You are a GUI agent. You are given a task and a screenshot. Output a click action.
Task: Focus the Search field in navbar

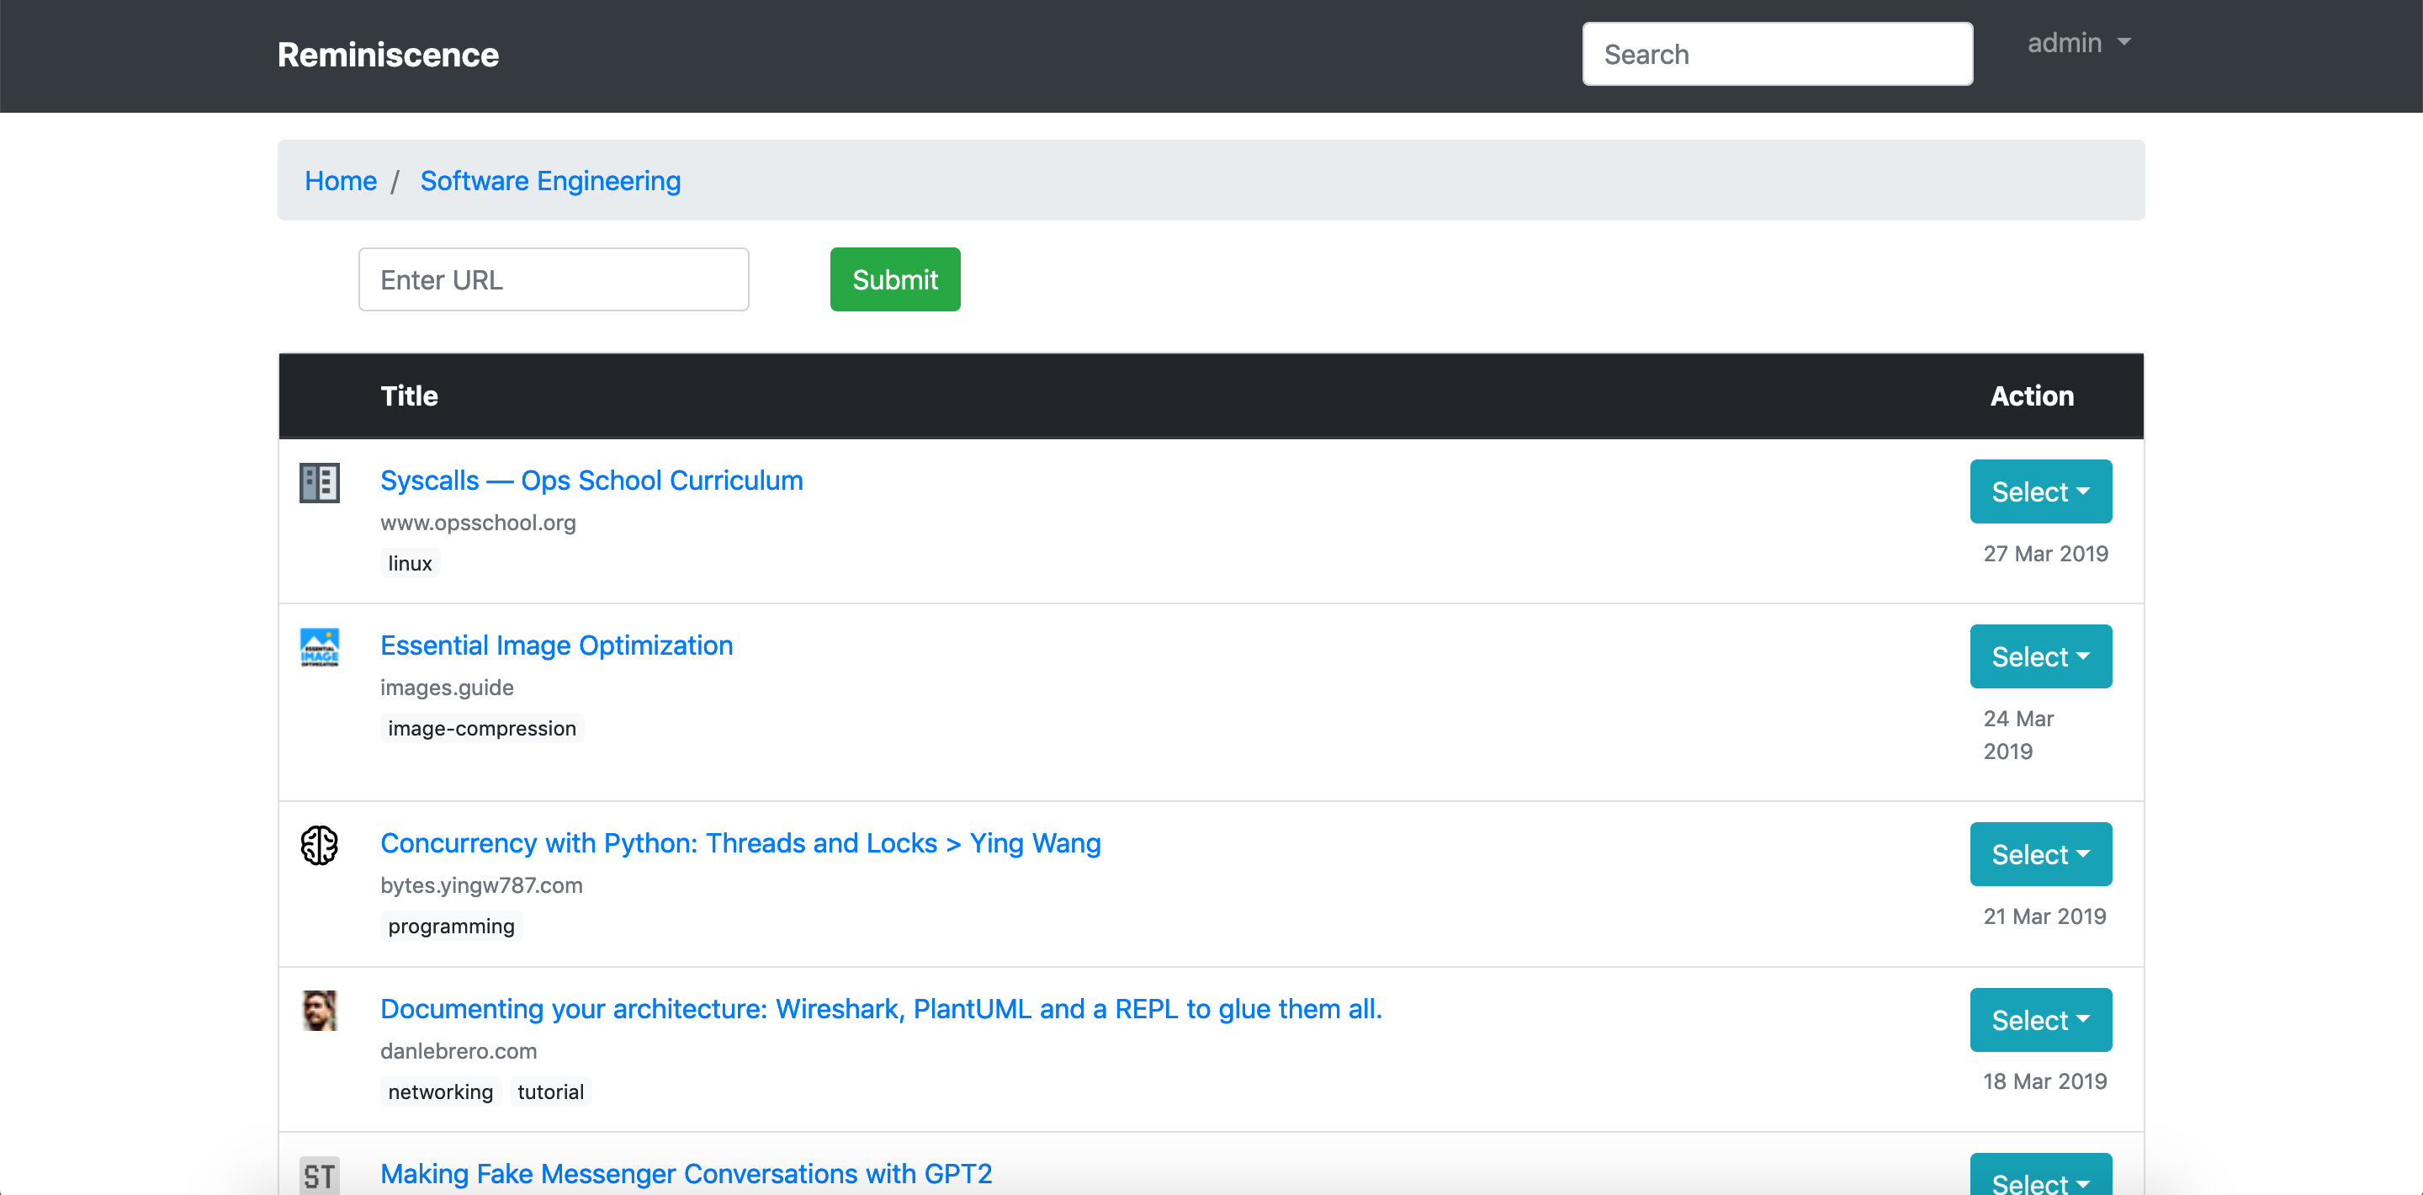click(x=1777, y=55)
